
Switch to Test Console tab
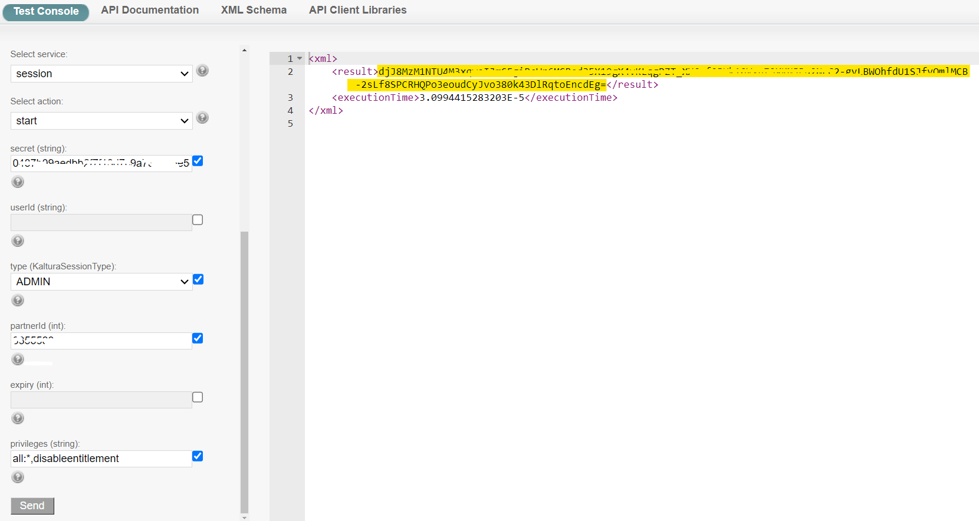click(46, 12)
